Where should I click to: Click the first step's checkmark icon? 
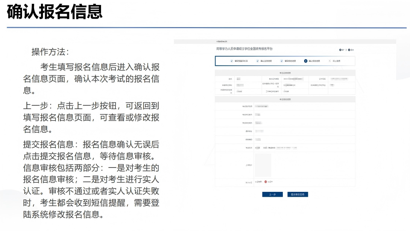[x=232, y=61]
